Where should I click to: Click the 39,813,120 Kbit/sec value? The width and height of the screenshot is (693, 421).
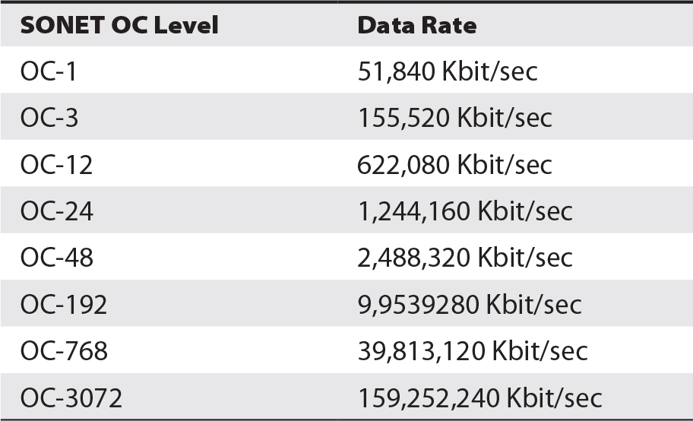pos(473,351)
